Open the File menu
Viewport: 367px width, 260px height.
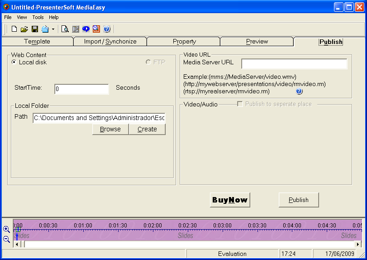click(8, 17)
